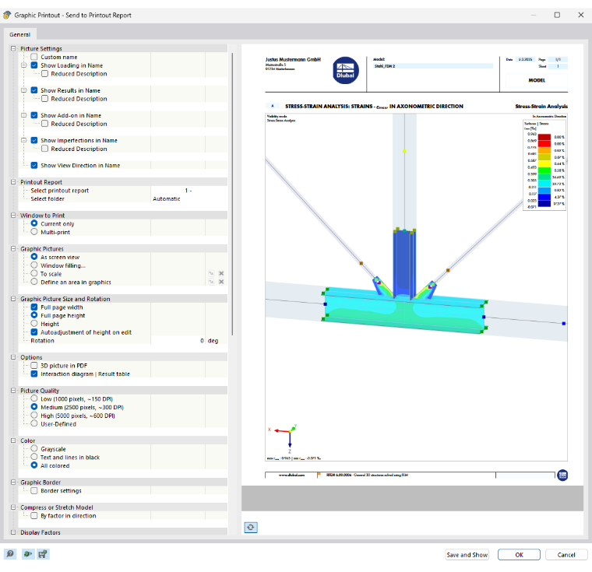Click the MODEL label in preview header
Screen dimensions: 592x572
537,80
